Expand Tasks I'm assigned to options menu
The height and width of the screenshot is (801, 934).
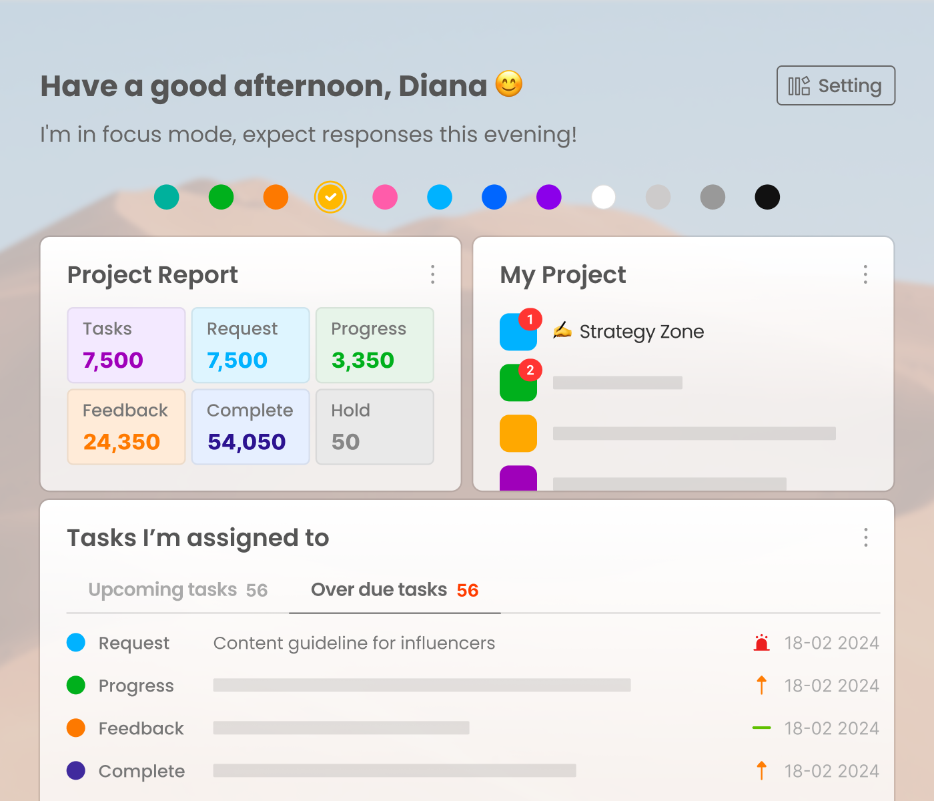865,537
